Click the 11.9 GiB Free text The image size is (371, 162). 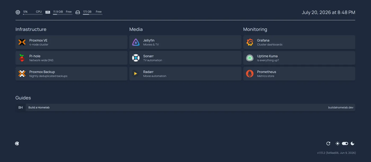click(x=62, y=12)
